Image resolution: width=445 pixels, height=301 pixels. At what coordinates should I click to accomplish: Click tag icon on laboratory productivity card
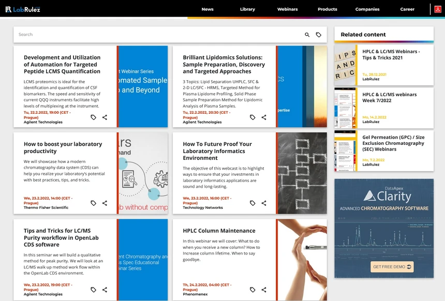pyautogui.click(x=93, y=203)
